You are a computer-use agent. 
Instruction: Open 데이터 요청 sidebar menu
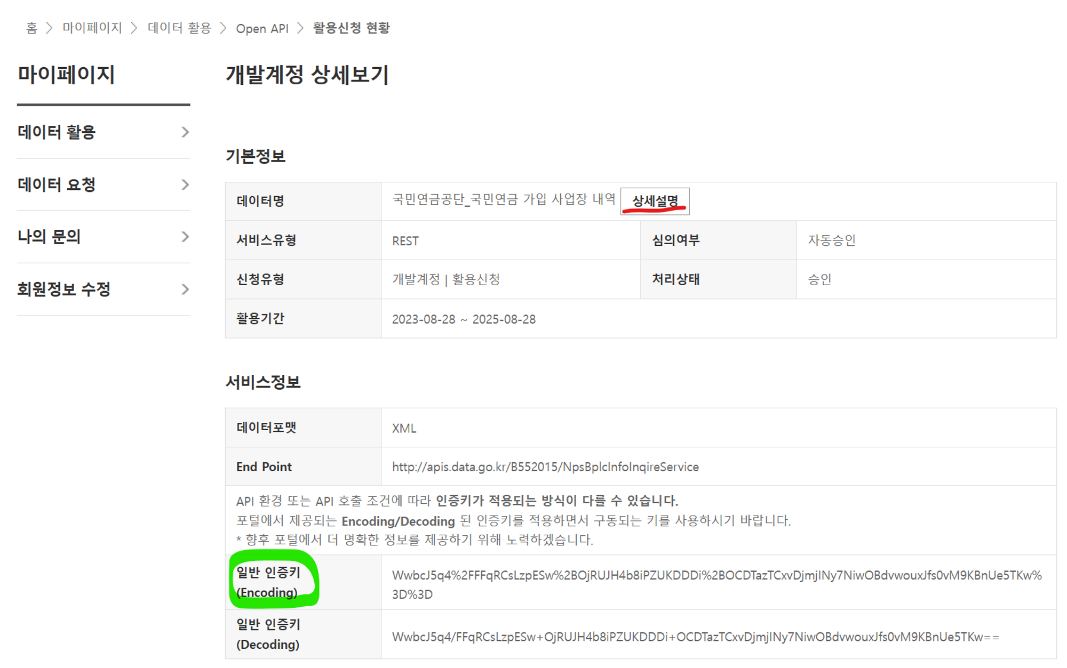pyautogui.click(x=57, y=184)
